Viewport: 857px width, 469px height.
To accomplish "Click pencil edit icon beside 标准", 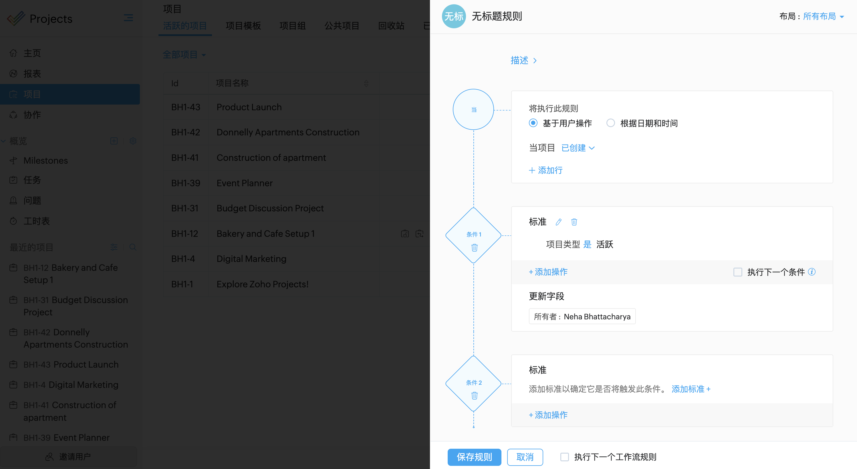I will coord(559,222).
